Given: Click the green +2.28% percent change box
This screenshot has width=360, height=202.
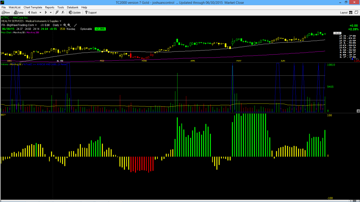Looking at the screenshot, I should [x=100, y=29].
